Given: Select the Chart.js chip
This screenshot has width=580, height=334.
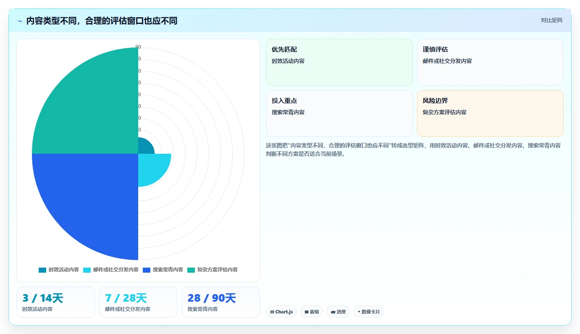Looking at the screenshot, I should 281,312.
